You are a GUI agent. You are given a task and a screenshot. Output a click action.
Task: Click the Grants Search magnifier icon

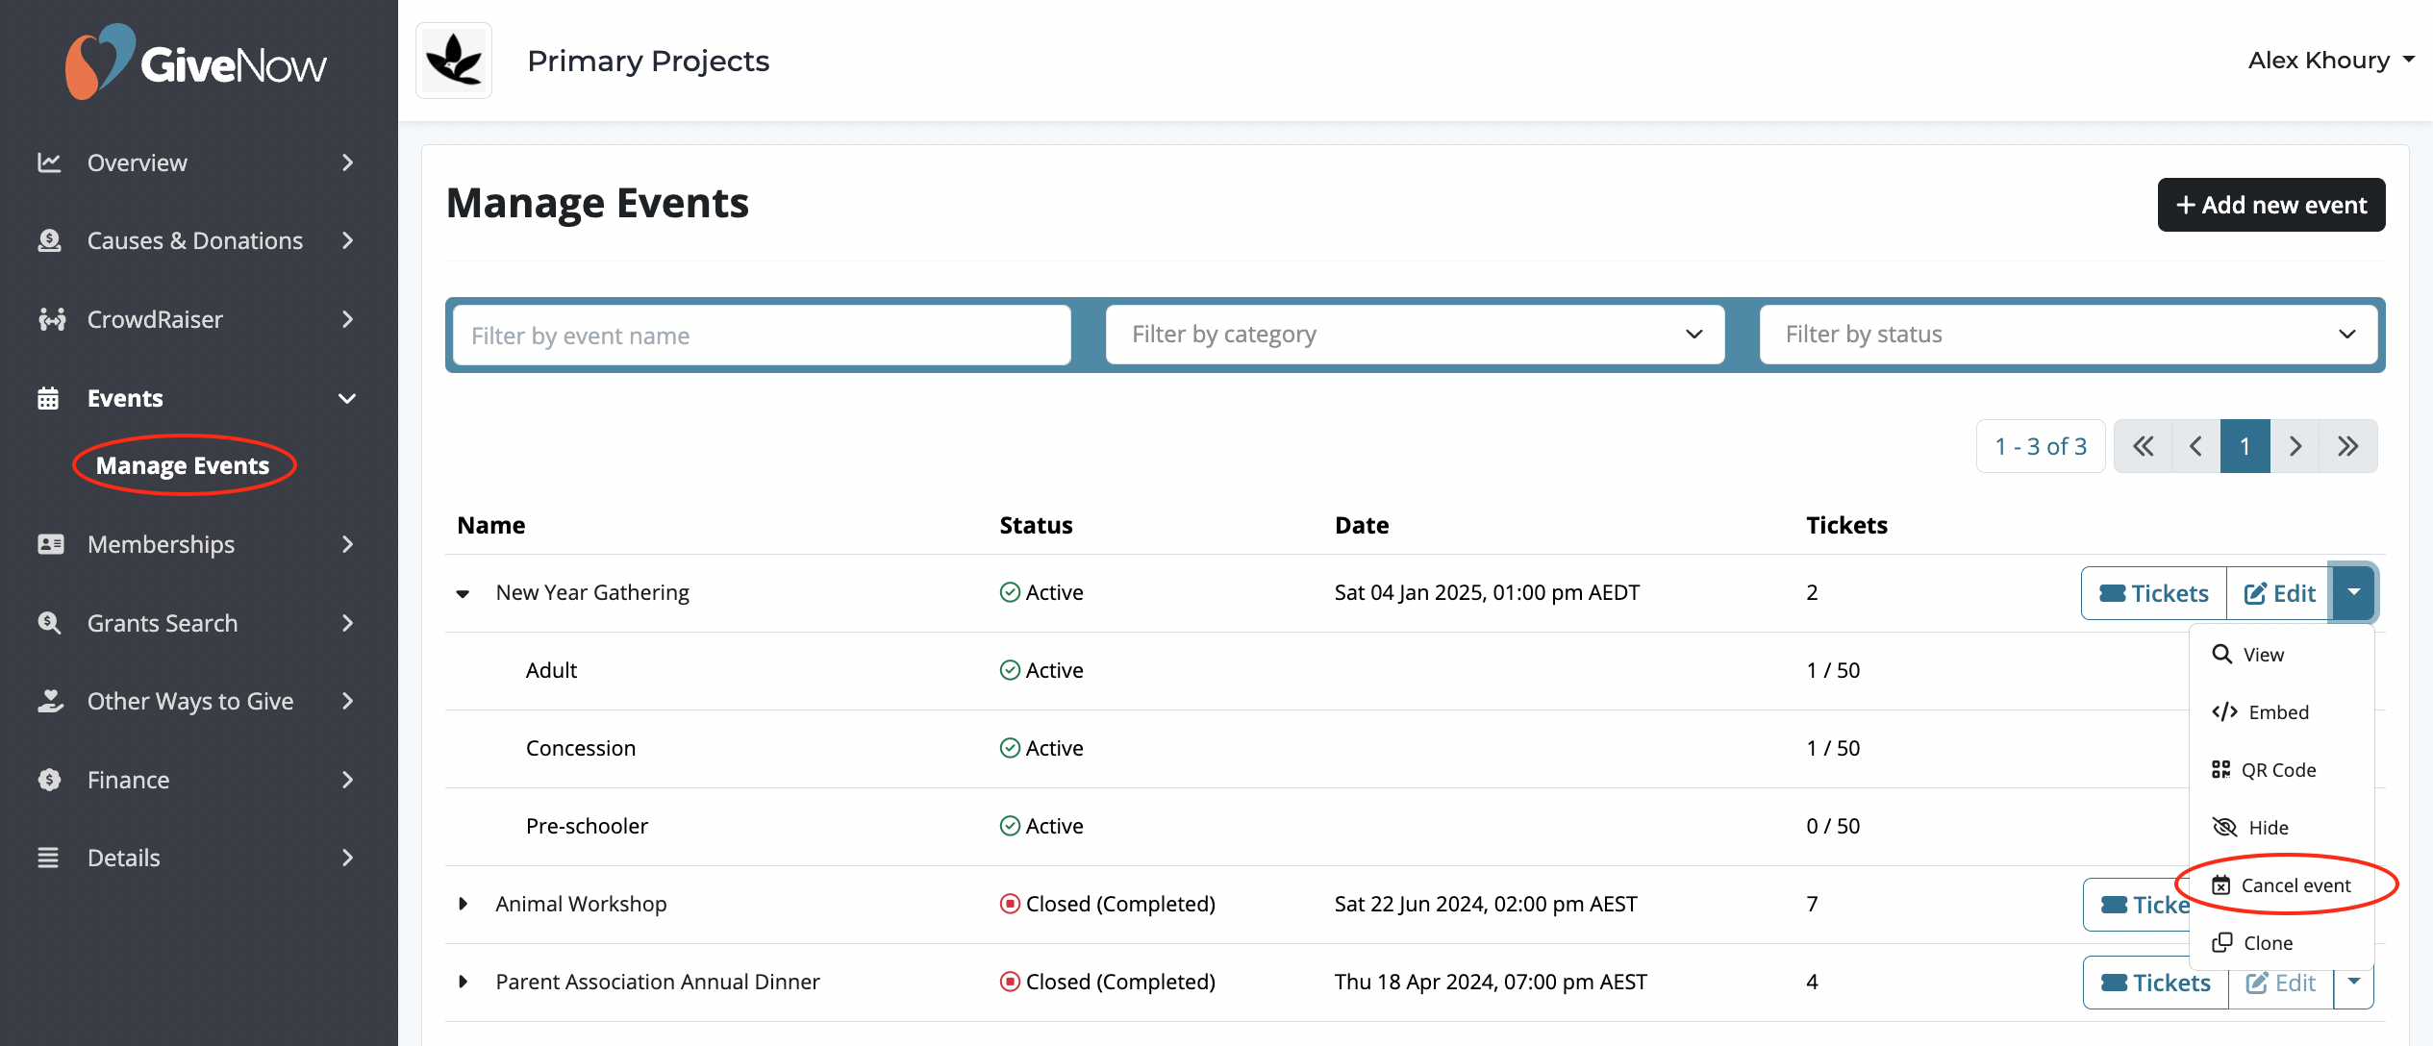[49, 623]
